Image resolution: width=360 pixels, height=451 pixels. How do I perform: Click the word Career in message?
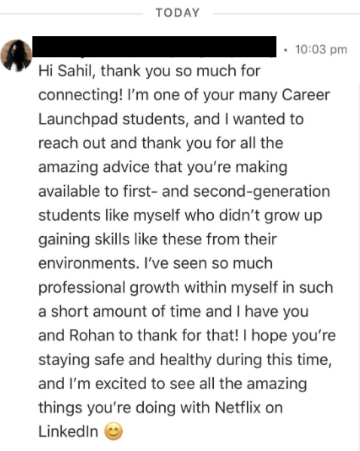click(306, 95)
